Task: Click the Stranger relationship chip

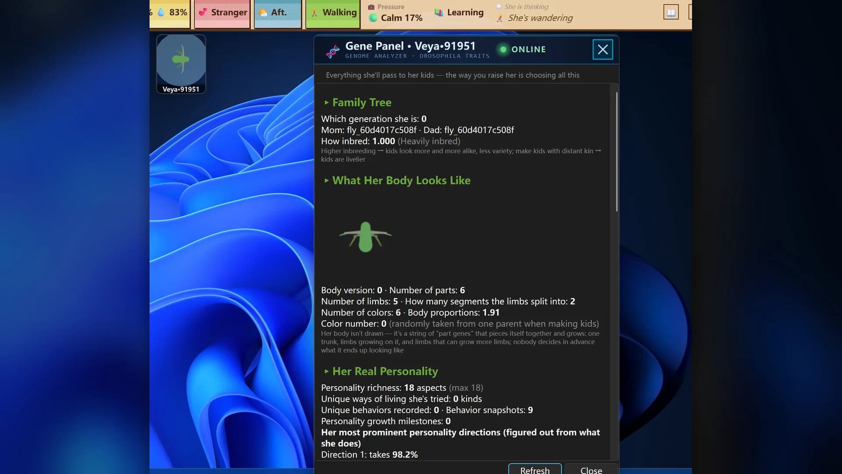Action: 222,14
